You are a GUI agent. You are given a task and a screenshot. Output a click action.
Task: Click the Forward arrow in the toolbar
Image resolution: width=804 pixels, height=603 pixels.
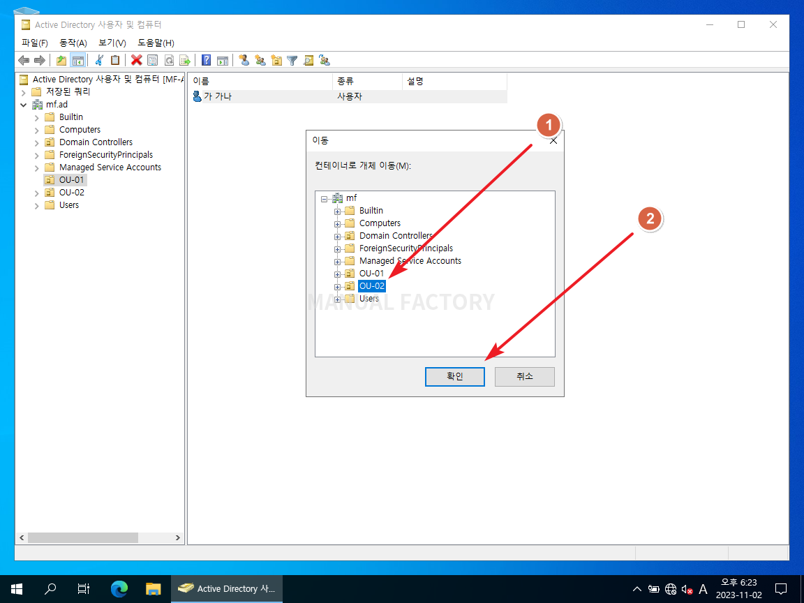[x=40, y=61]
